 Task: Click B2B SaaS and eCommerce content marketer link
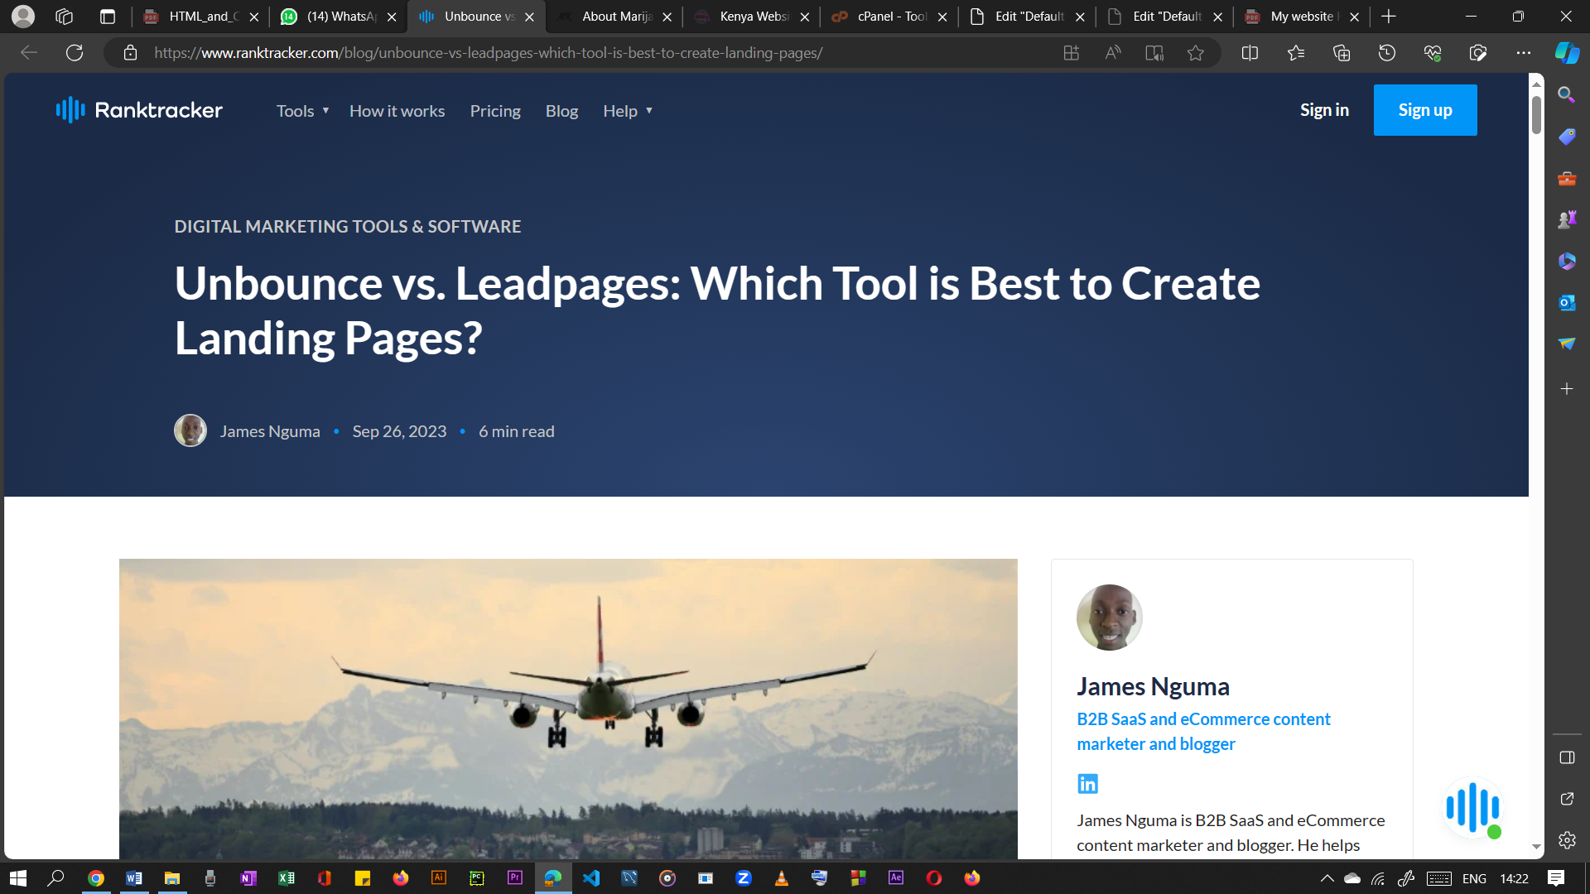click(1203, 732)
